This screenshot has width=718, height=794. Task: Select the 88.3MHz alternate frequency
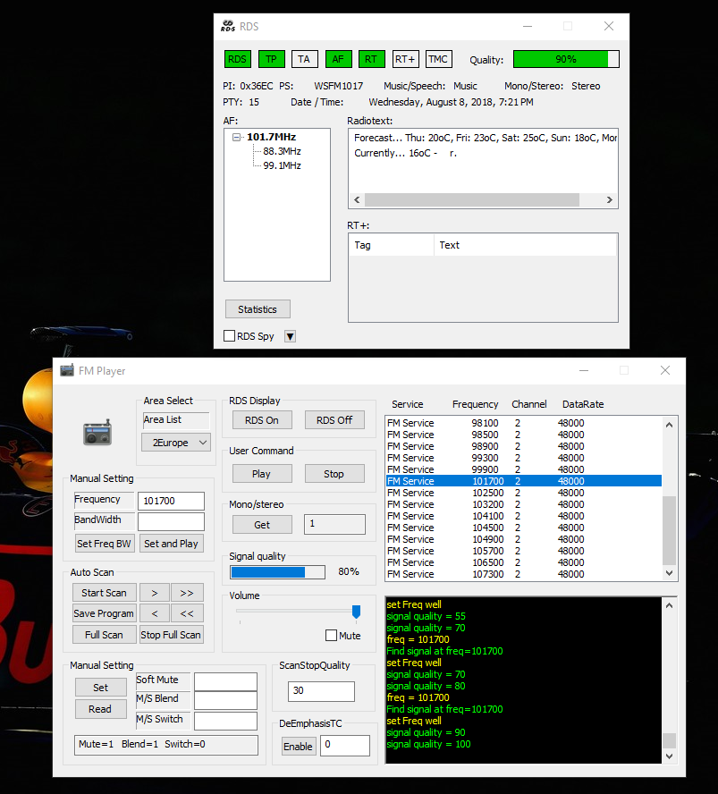point(282,152)
